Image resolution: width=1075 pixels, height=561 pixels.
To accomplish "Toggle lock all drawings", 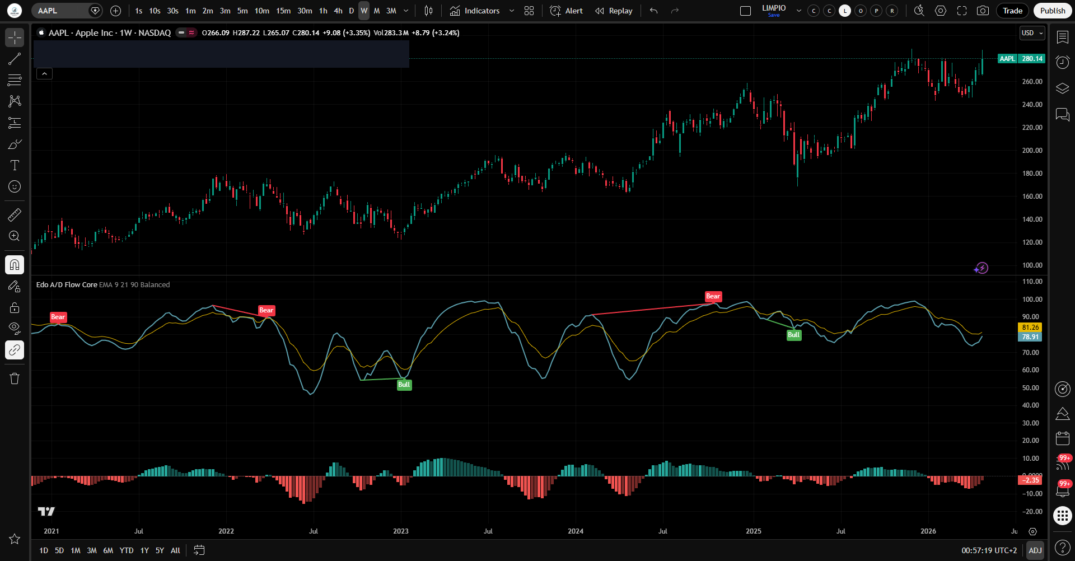I will point(15,307).
